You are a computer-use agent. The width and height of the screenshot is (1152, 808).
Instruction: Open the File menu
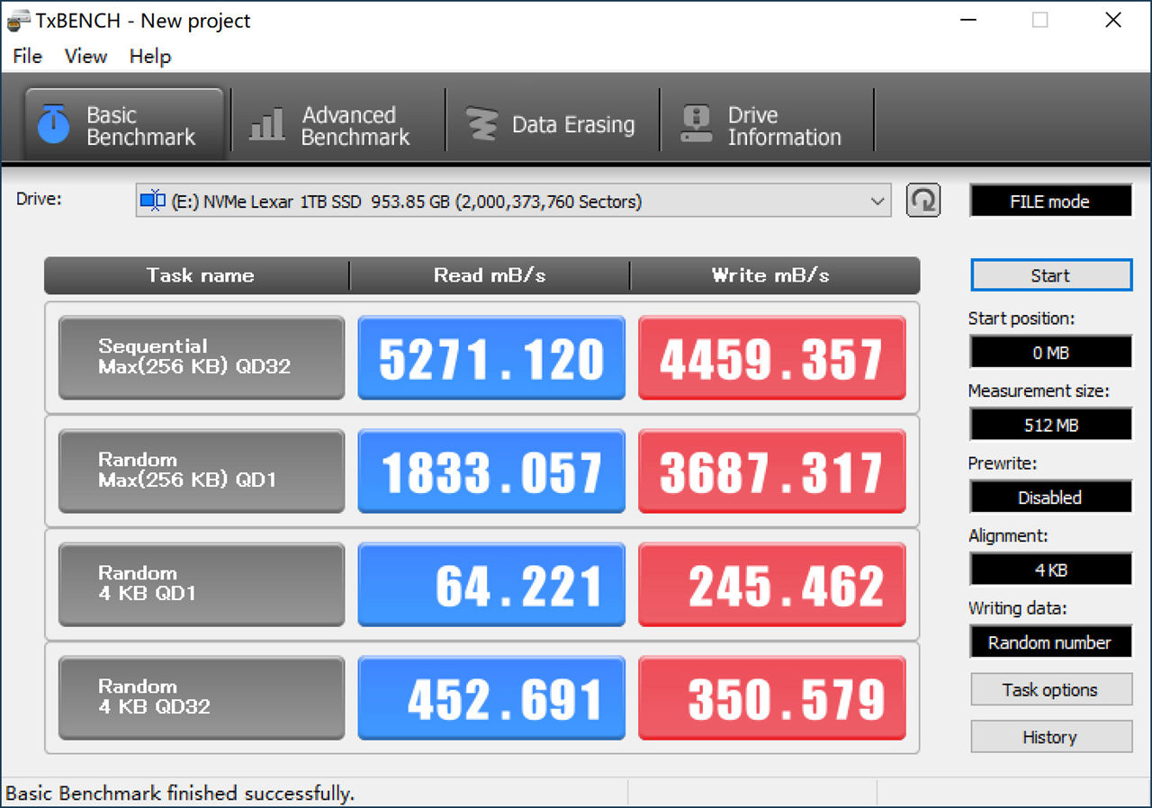coord(26,56)
